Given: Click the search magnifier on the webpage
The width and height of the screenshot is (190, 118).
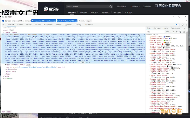Looking at the screenshot, I should click(x=111, y=7).
